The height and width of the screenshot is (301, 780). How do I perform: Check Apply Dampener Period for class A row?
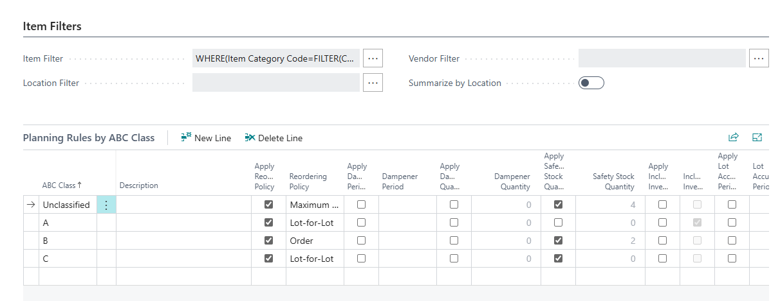[x=361, y=223]
